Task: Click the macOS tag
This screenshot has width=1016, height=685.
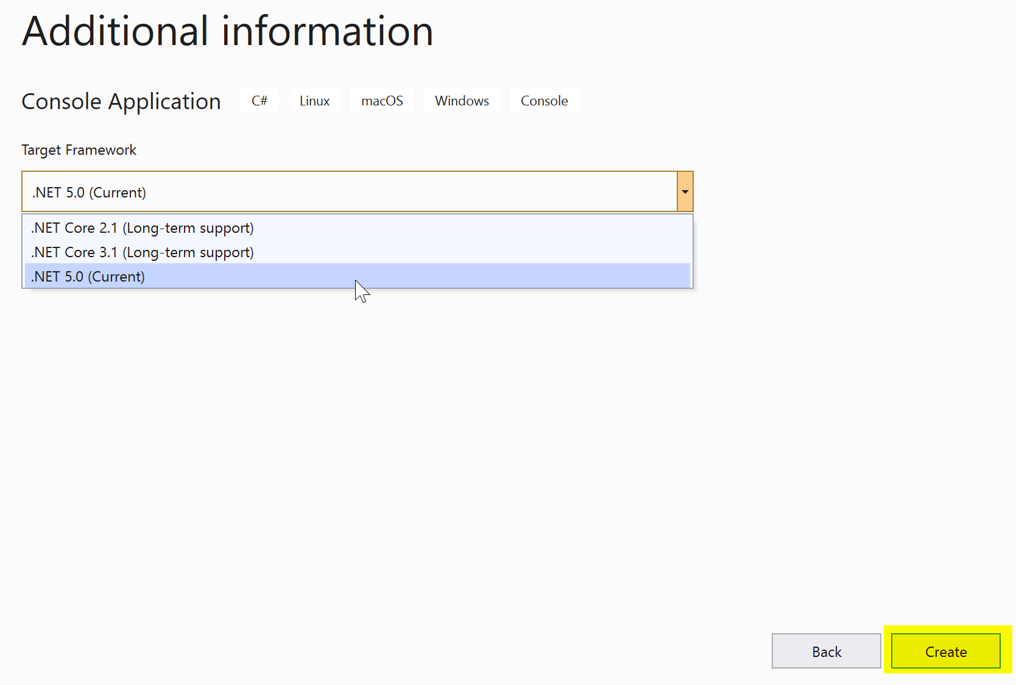Action: [382, 101]
